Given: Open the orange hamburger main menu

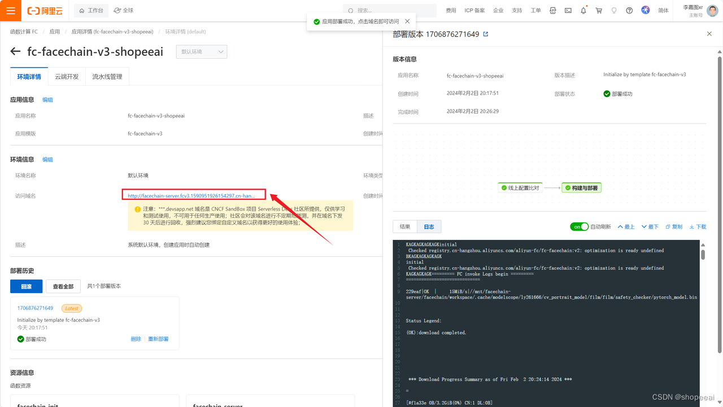Looking at the screenshot, I should click(x=11, y=11).
